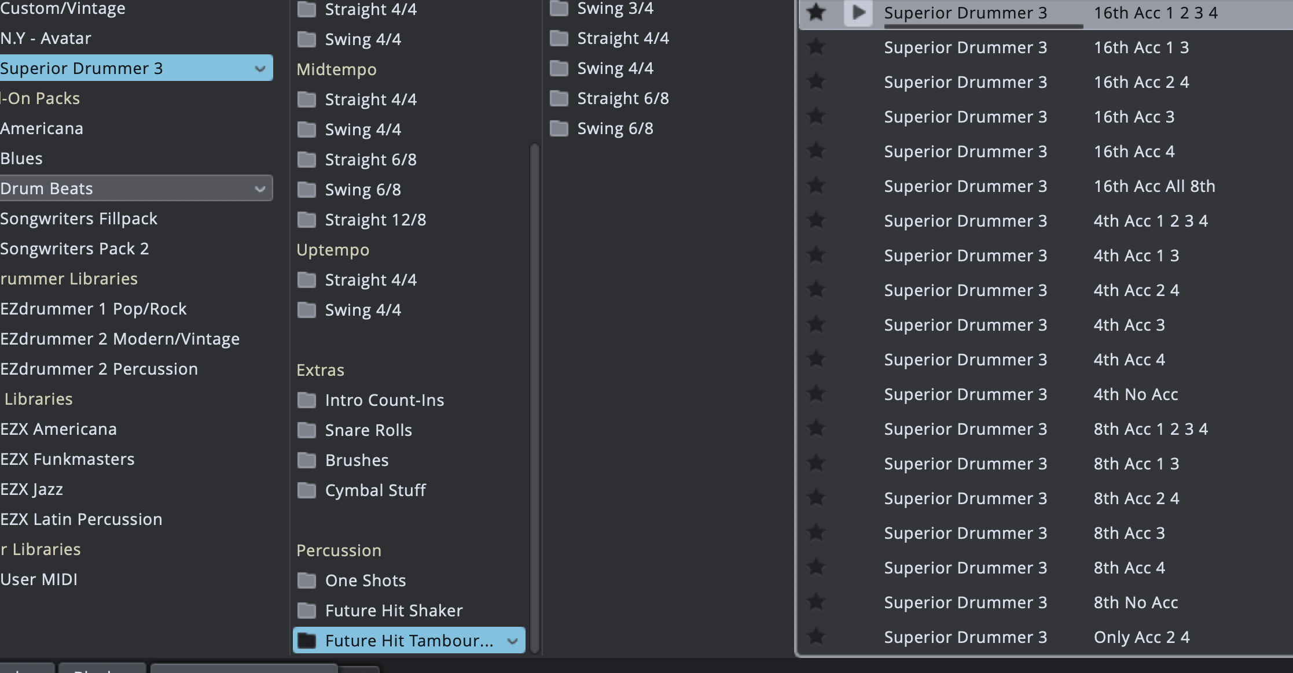The image size is (1293, 673).
Task: Open the Intro Count-Ins folder
Action: pos(370,400)
